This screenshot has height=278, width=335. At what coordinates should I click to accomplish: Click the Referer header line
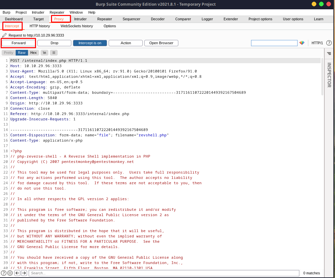pyautogui.click(x=70, y=114)
